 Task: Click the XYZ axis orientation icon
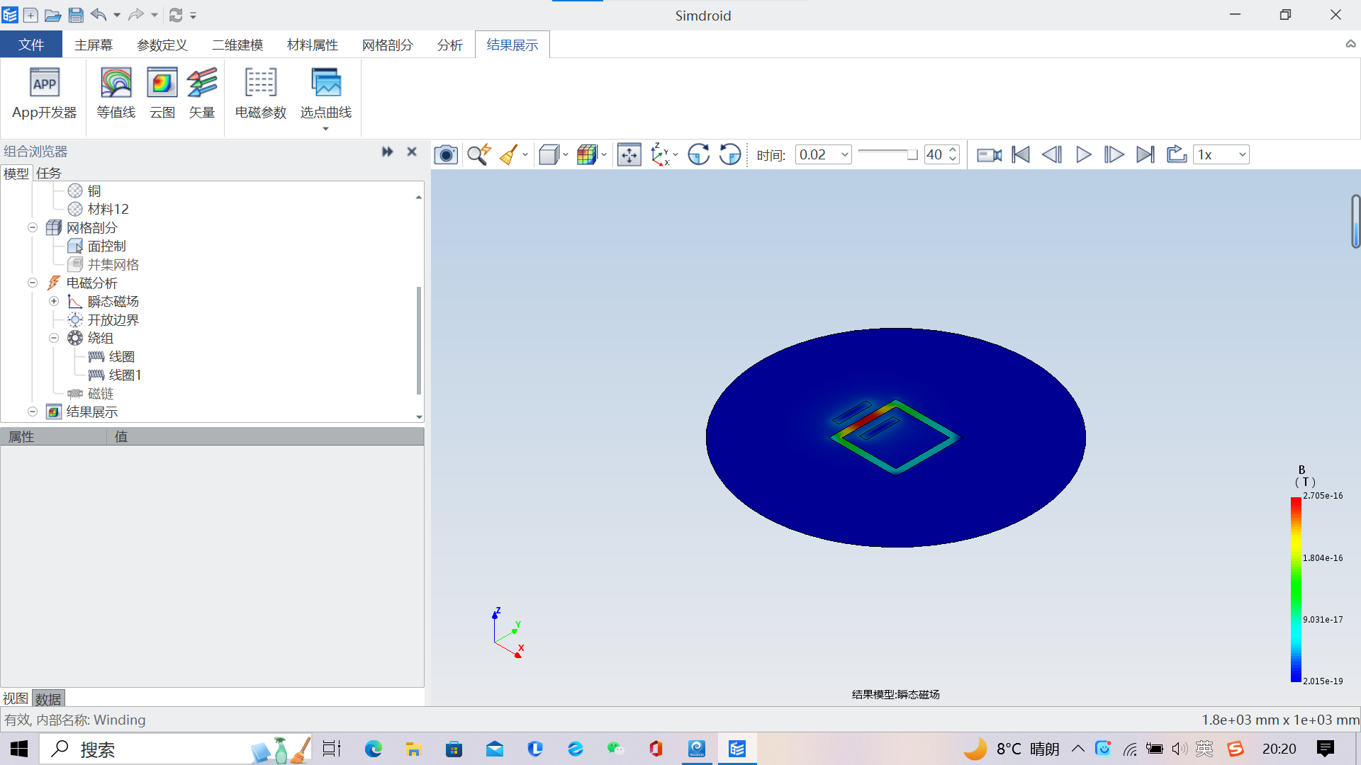[x=660, y=154]
